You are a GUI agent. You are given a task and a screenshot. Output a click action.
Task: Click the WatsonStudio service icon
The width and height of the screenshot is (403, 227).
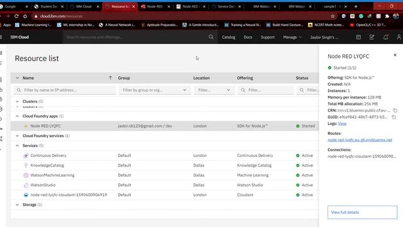point(26,185)
